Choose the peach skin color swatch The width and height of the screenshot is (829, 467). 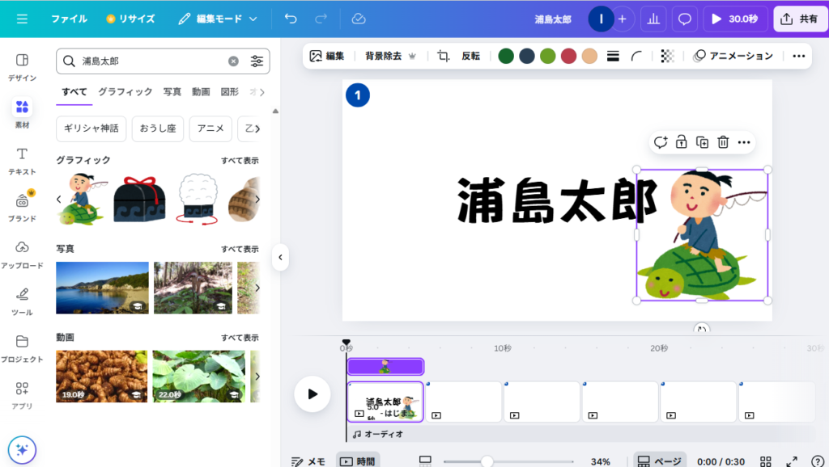[589, 56]
